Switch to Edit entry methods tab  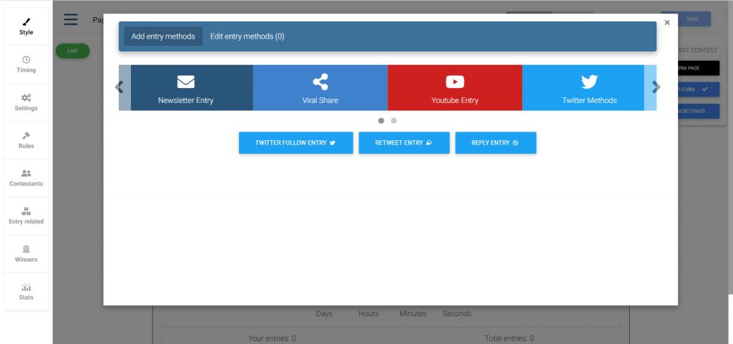(247, 36)
